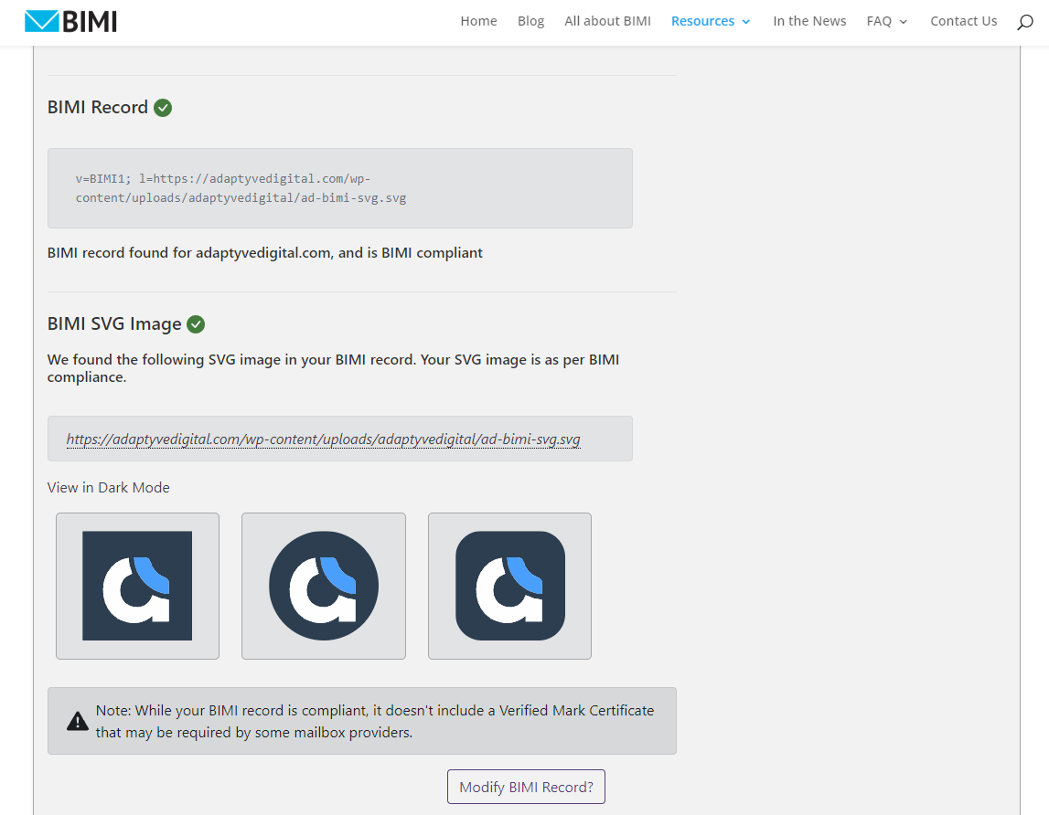Go to the Home page

478,21
